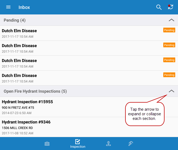Open the hammer tool tab
The image size is (178, 150).
(x=131, y=144)
